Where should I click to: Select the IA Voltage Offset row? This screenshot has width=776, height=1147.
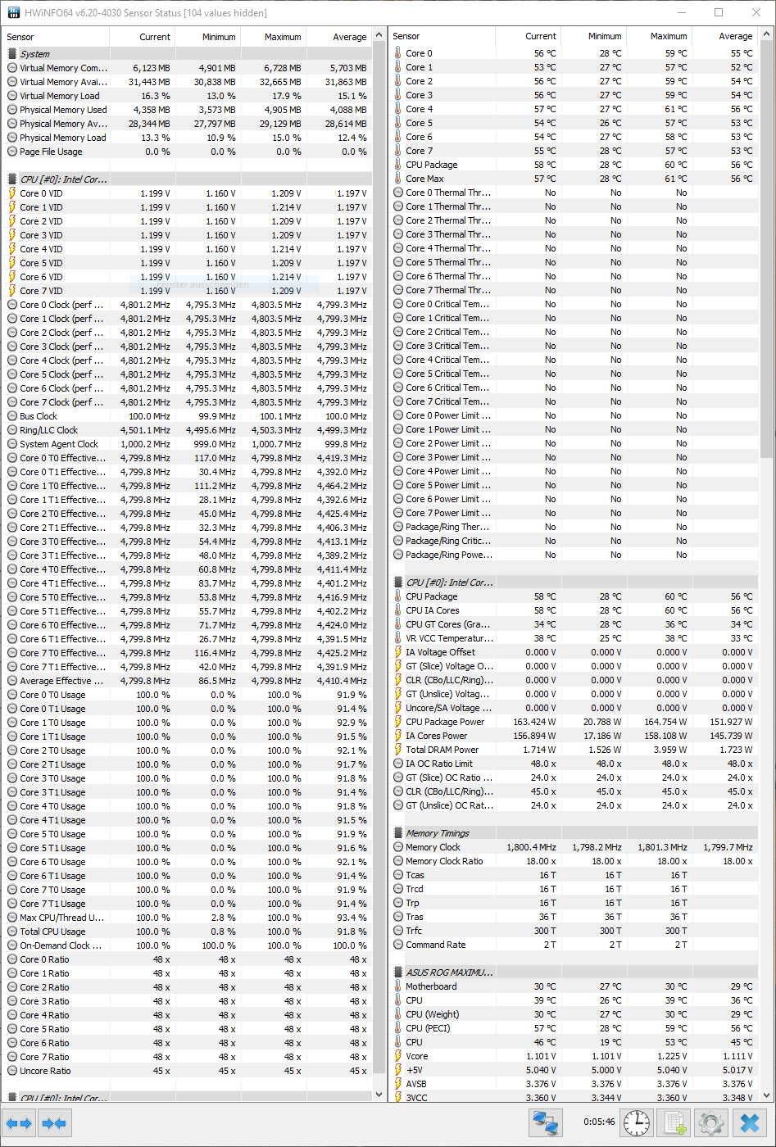pyautogui.click(x=574, y=652)
